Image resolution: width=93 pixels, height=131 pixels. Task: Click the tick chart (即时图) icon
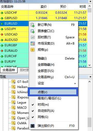pyautogui.click(x=33, y=37)
